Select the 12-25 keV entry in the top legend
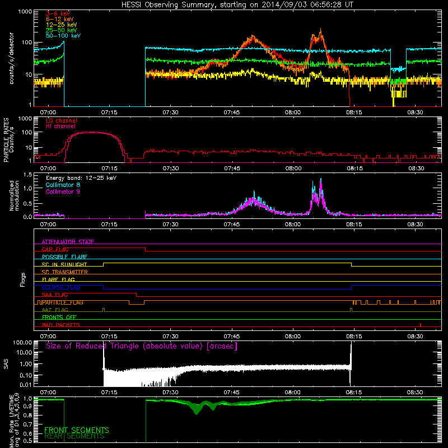Image resolution: width=448 pixels, height=448 pixels. pyautogui.click(x=62, y=25)
